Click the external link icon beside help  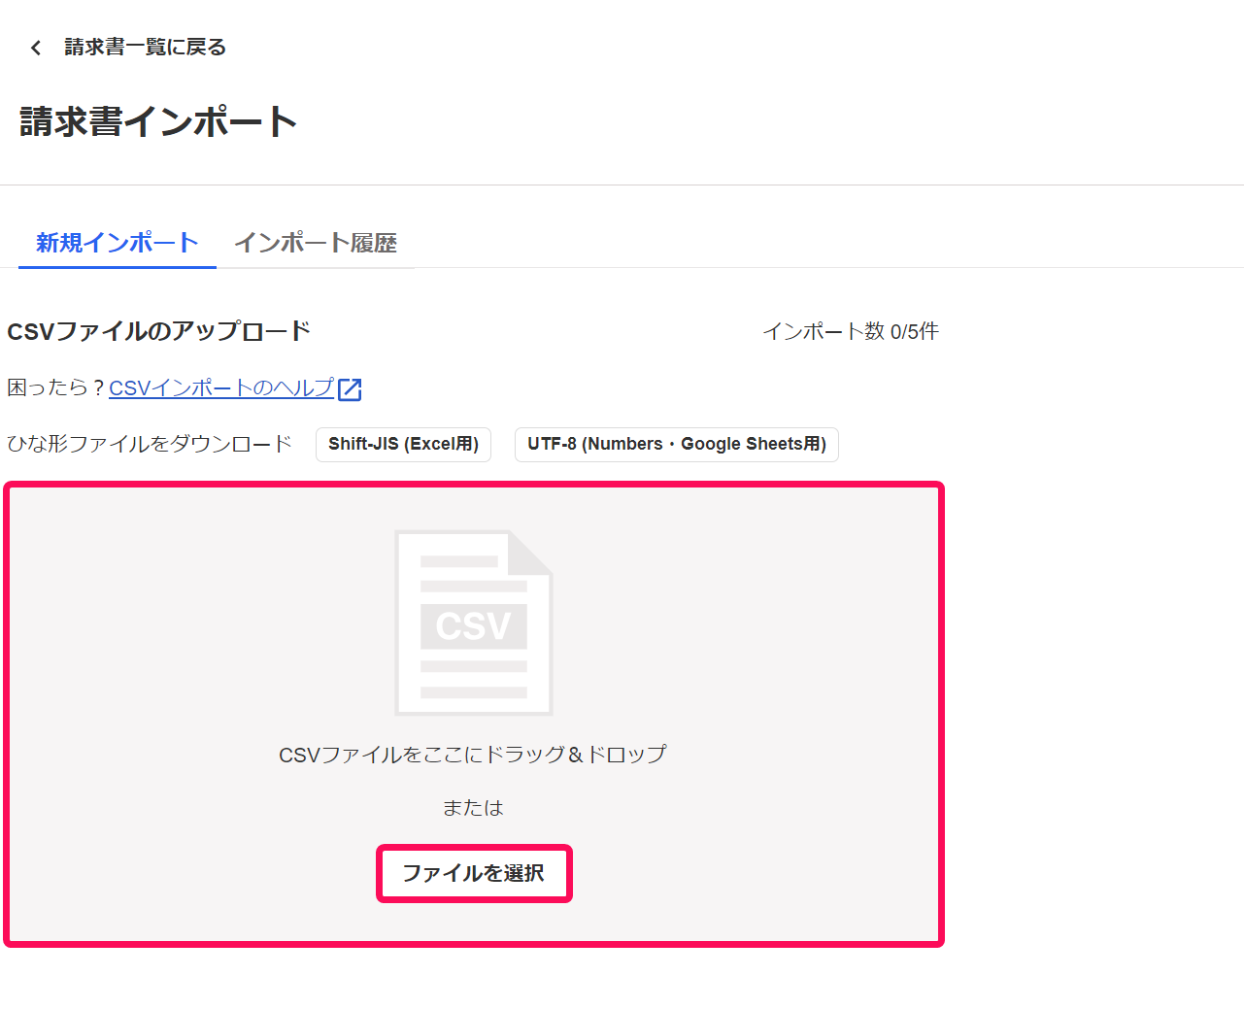350,389
